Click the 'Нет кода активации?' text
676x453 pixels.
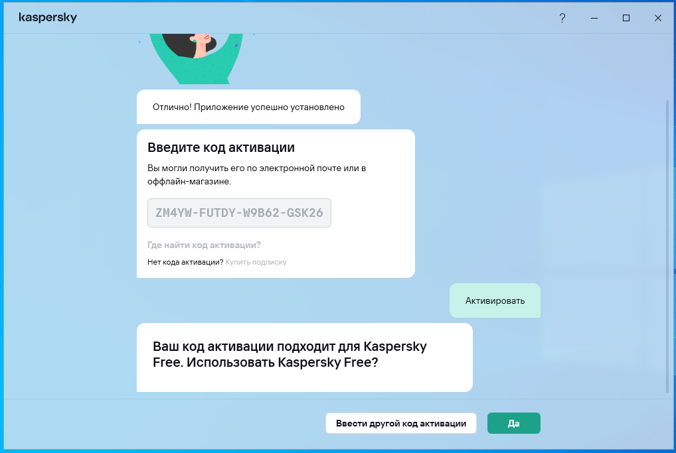185,262
